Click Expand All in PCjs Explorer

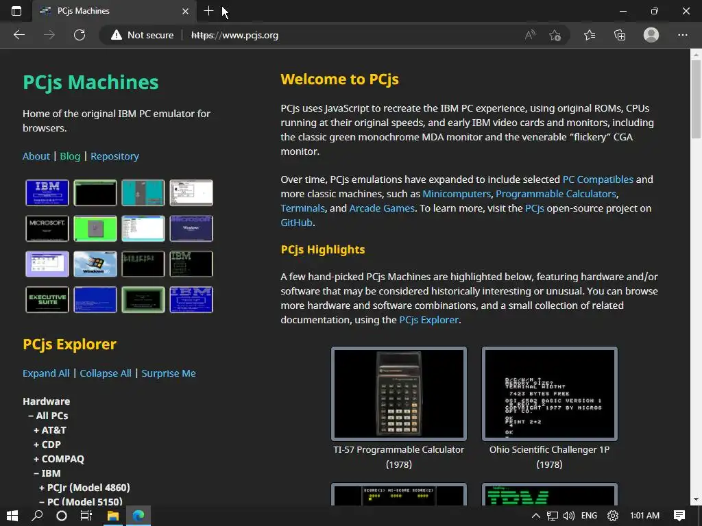[46, 373]
